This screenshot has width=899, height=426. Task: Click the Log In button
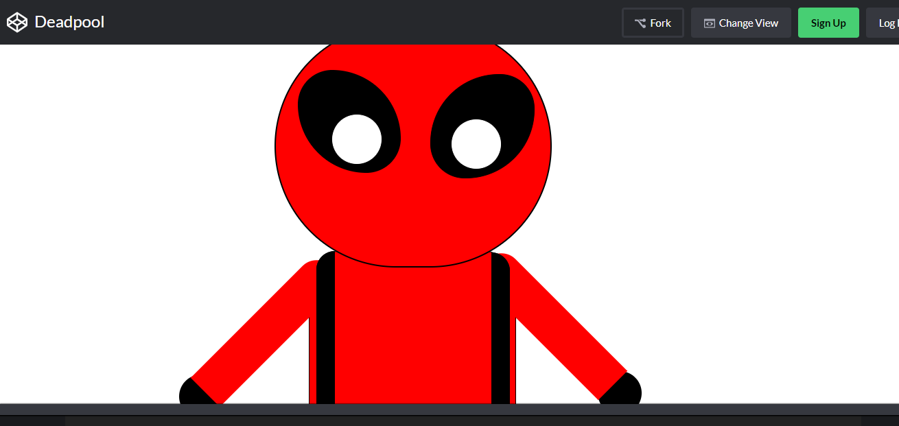point(883,23)
